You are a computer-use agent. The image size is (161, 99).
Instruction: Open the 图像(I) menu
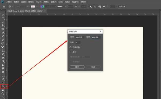click(x=24, y=2)
